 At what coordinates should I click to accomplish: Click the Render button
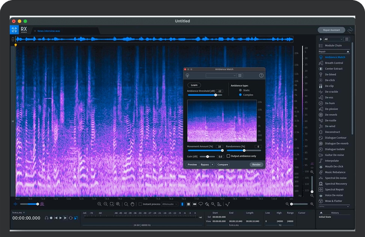256,164
